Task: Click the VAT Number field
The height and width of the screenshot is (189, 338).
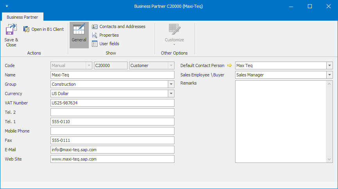Action: [112, 103]
